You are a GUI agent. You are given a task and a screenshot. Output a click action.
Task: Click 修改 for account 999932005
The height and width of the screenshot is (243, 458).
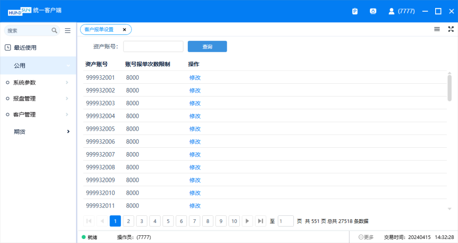195,129
